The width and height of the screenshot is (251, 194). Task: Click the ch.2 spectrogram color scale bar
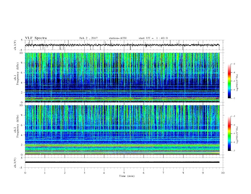(x=229, y=133)
